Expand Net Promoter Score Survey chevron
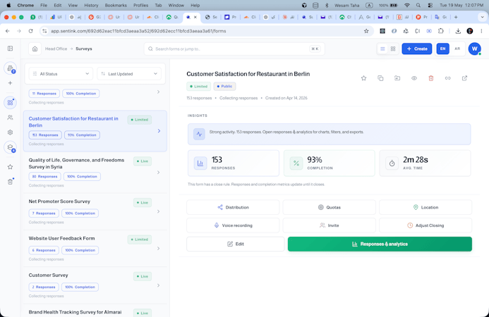 click(159, 211)
